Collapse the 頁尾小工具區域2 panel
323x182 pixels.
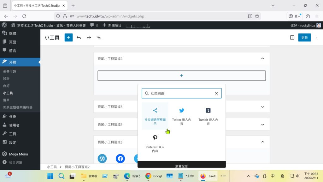[262, 58]
